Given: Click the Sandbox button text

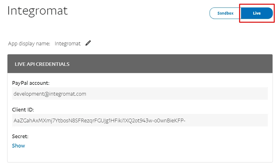Looking at the screenshot, I should (x=225, y=13).
